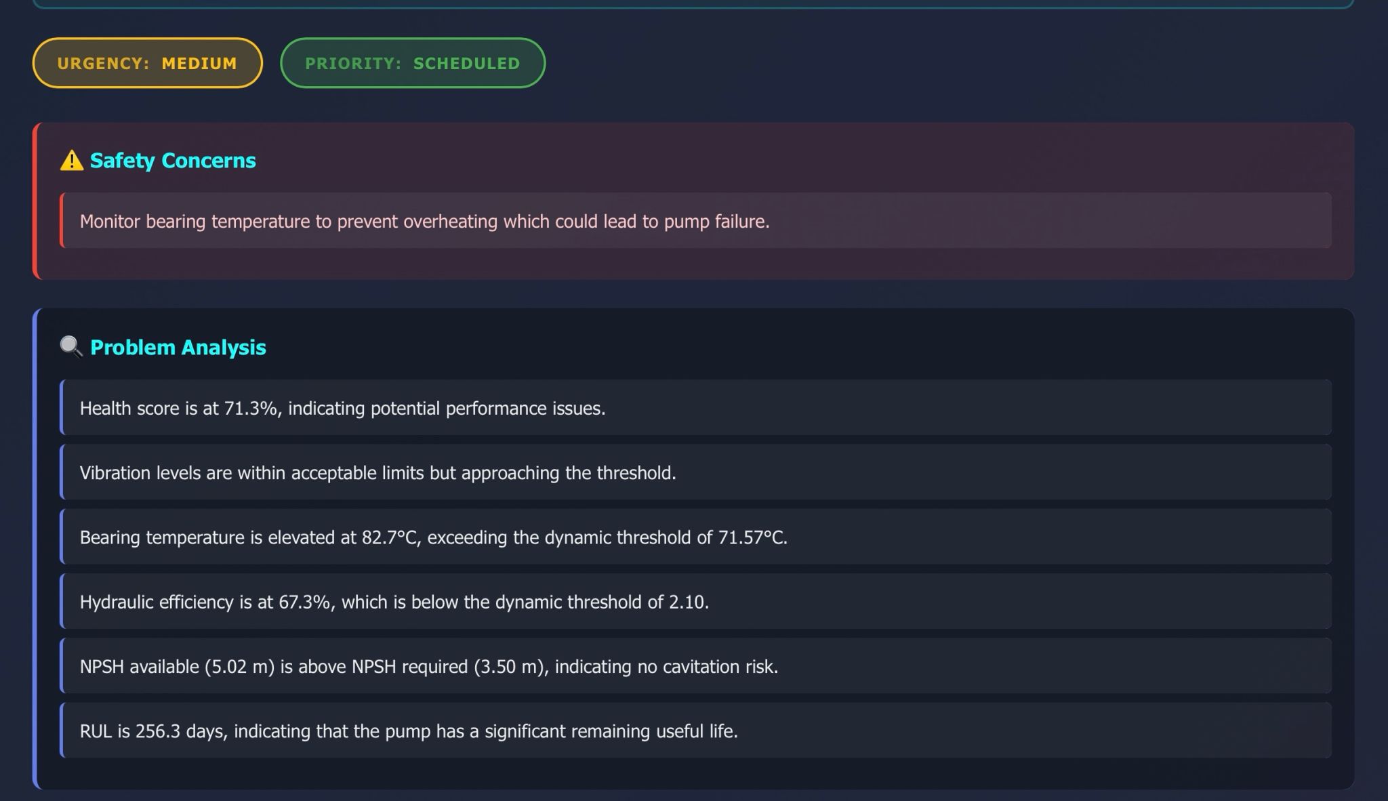This screenshot has height=801, width=1388.
Task: Click the Problem Analysis heading text
Action: (178, 347)
